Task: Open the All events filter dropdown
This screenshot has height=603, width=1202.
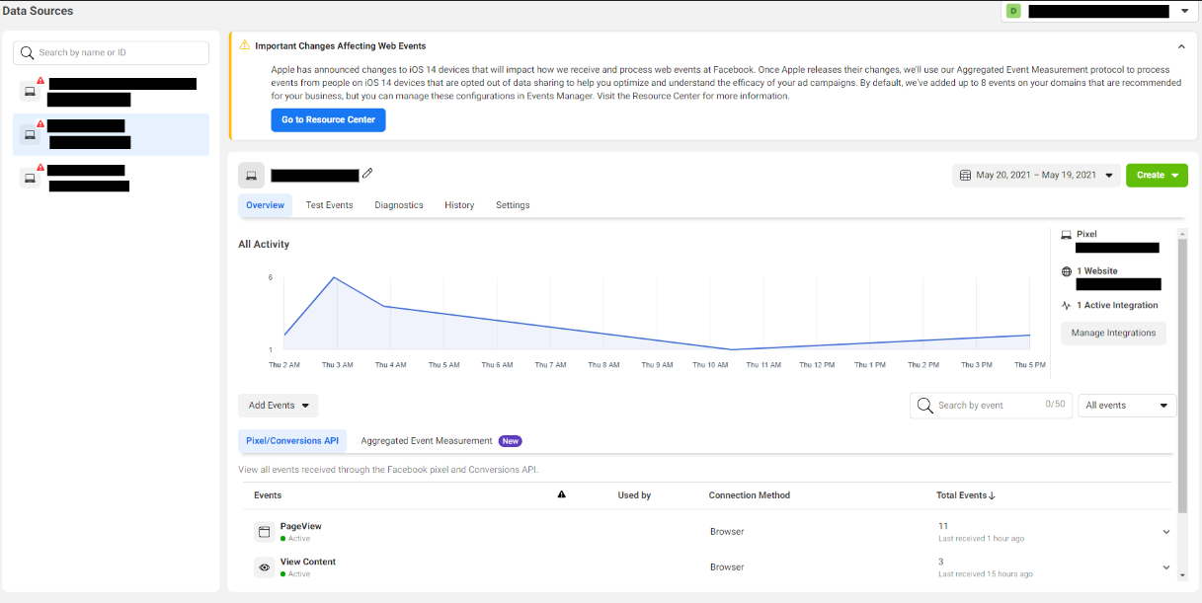Action: [x=1126, y=406]
